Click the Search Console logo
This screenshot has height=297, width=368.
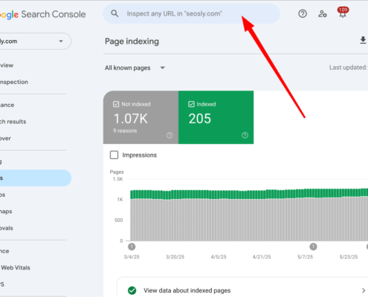(x=43, y=14)
